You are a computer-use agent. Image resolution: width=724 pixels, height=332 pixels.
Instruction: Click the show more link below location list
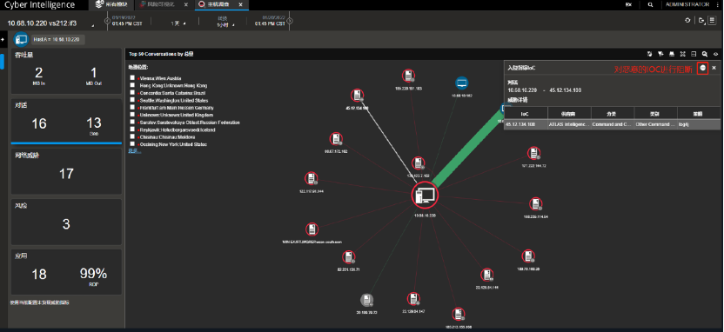tap(134, 150)
